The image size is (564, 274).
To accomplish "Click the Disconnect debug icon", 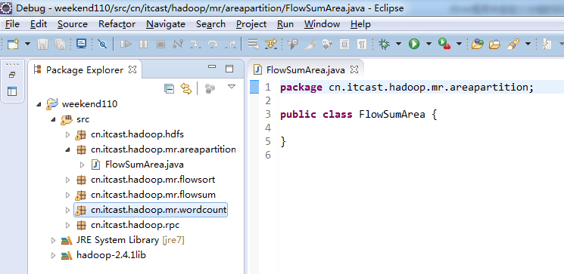I will coord(178,44).
